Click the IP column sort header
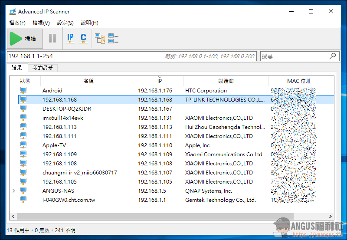The width and height of the screenshot is (347, 240). coord(159,81)
